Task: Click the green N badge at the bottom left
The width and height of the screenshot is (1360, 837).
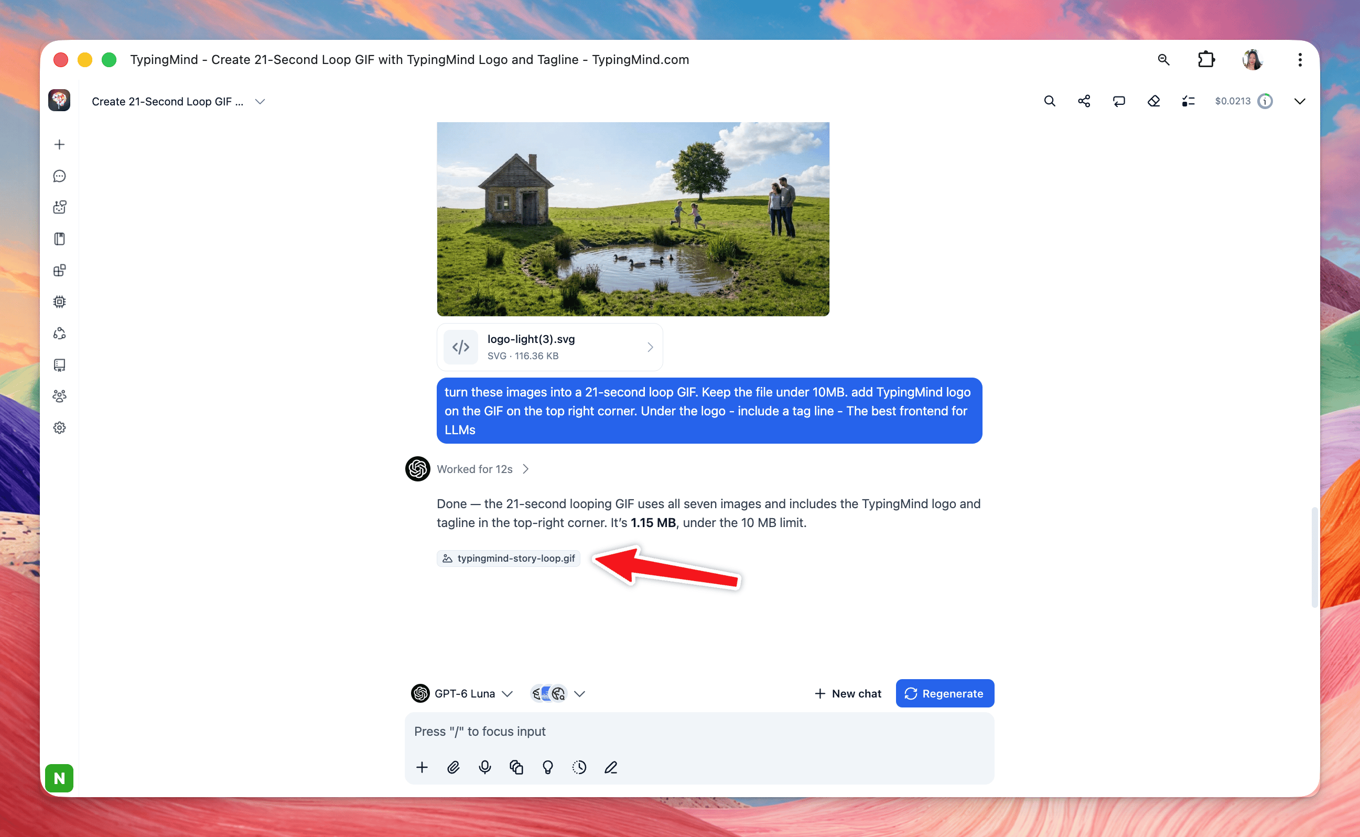Action: (x=59, y=778)
